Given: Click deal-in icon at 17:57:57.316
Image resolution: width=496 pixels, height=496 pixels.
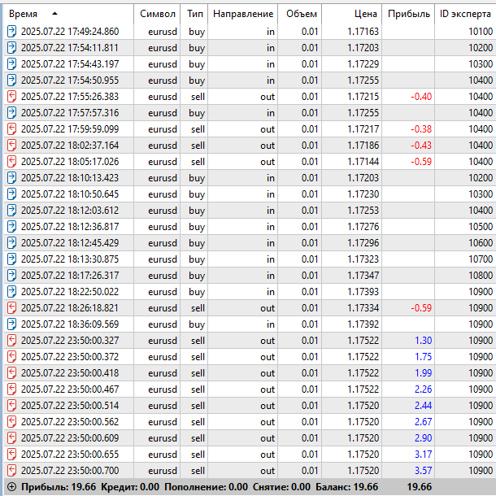Looking at the screenshot, I should tap(11, 113).
